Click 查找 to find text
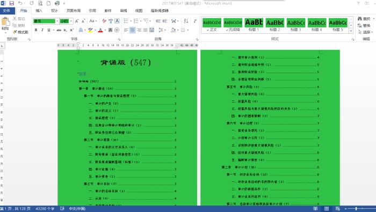The image size is (376, 212). click(x=364, y=19)
